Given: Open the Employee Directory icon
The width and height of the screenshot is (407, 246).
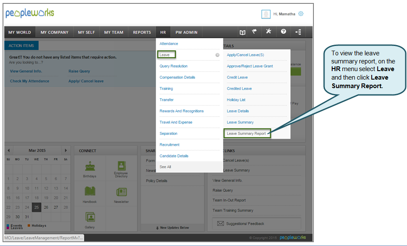Looking at the screenshot, I should pyautogui.click(x=121, y=166).
